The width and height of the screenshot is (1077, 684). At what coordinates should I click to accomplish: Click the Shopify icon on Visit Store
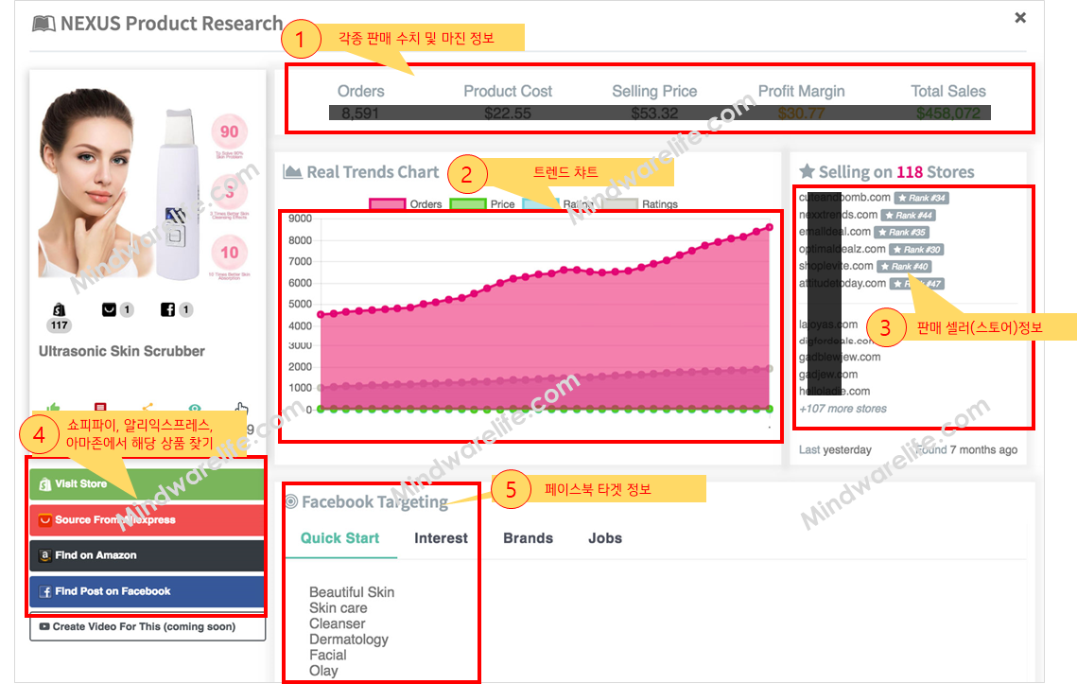pos(45,484)
